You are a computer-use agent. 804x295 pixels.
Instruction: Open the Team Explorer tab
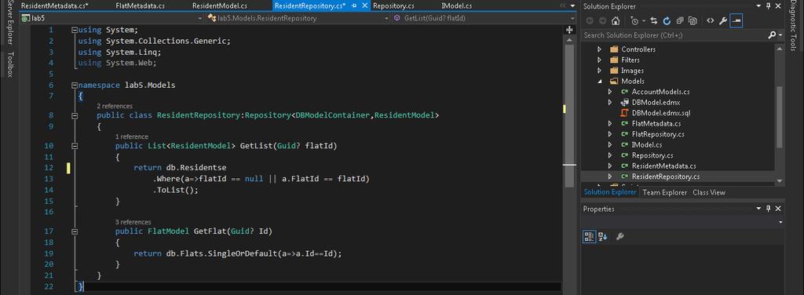click(664, 192)
